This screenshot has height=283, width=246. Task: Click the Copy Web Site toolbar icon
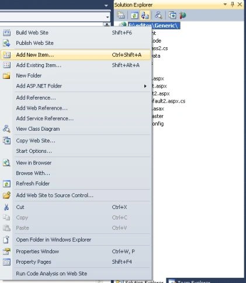coord(172,15)
